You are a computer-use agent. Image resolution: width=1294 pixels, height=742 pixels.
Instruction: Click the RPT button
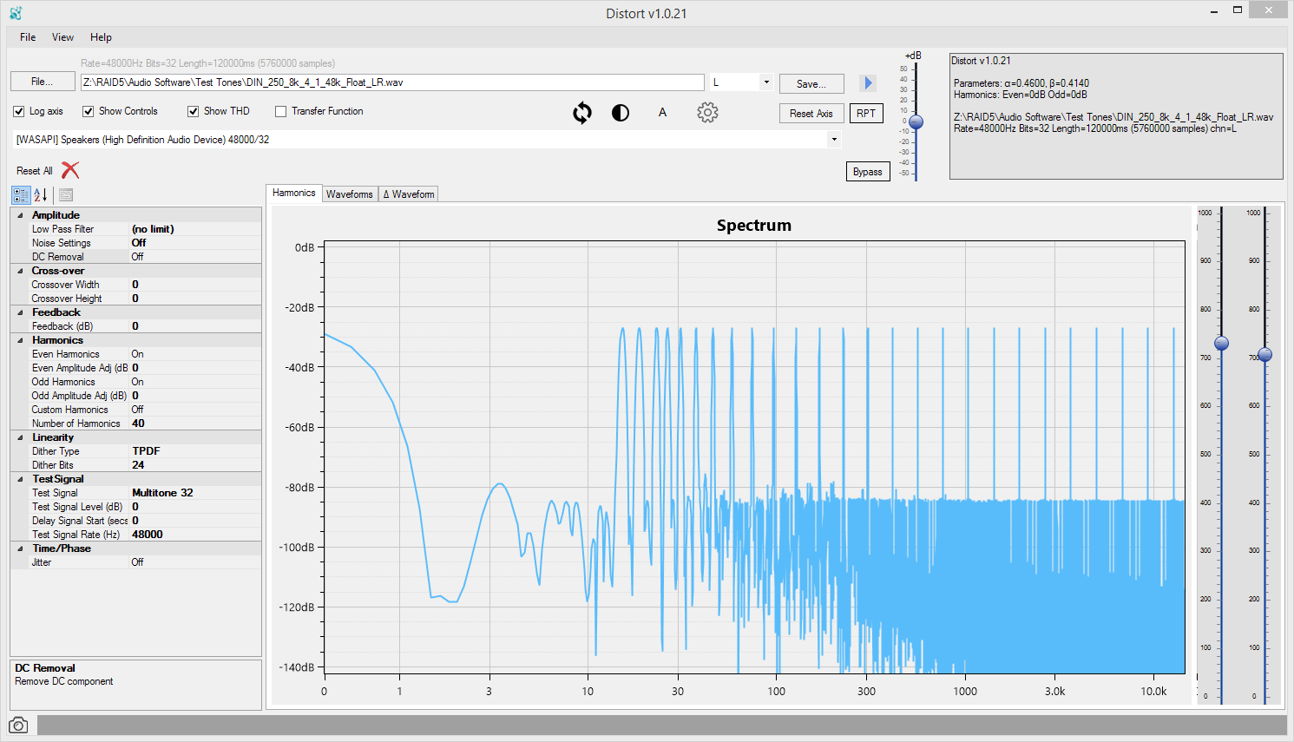coord(866,114)
